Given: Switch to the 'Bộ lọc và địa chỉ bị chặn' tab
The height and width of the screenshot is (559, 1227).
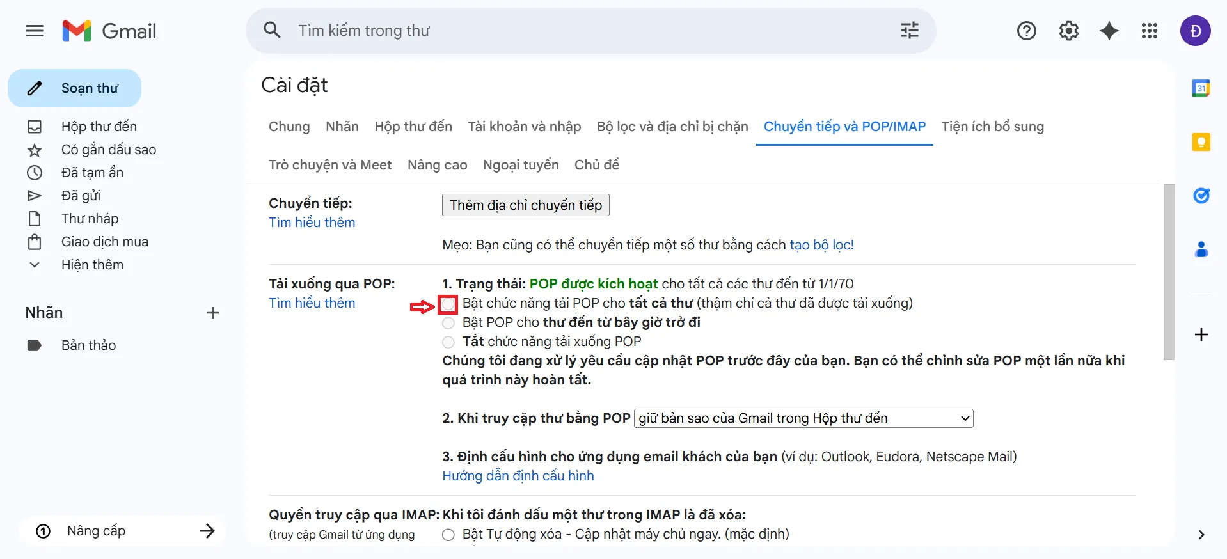Looking at the screenshot, I should click(x=672, y=127).
